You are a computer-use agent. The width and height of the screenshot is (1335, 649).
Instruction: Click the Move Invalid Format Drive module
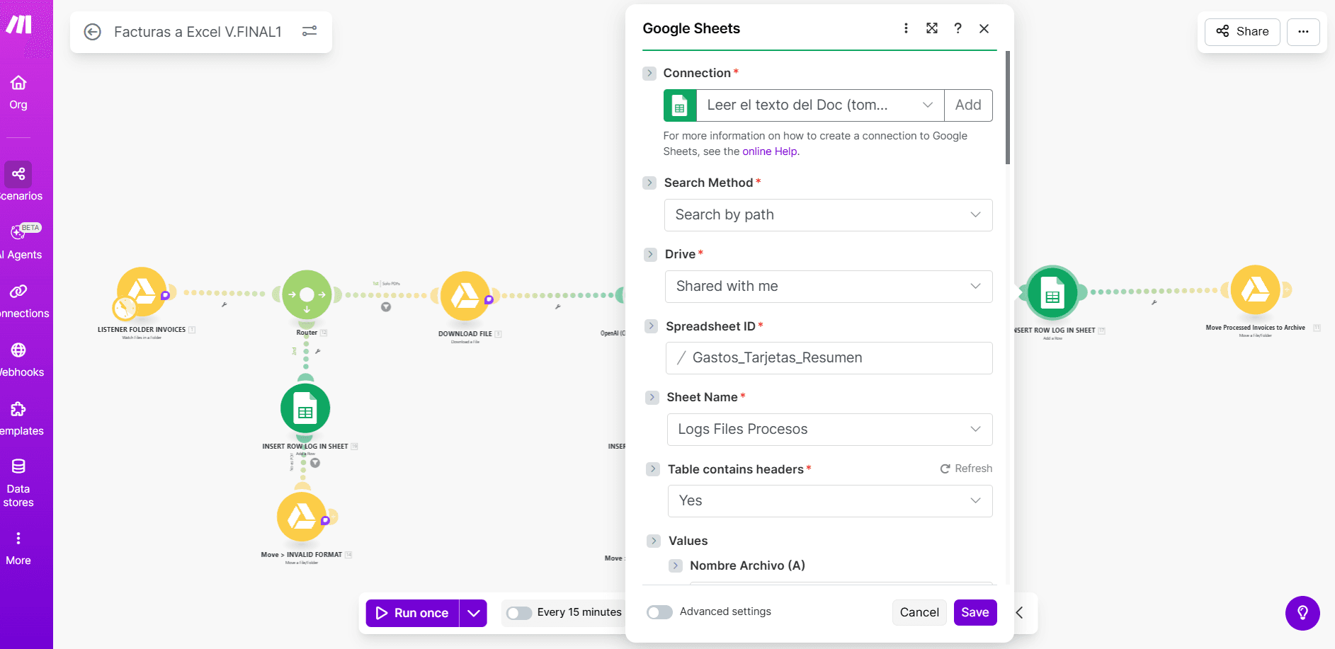[x=302, y=517]
